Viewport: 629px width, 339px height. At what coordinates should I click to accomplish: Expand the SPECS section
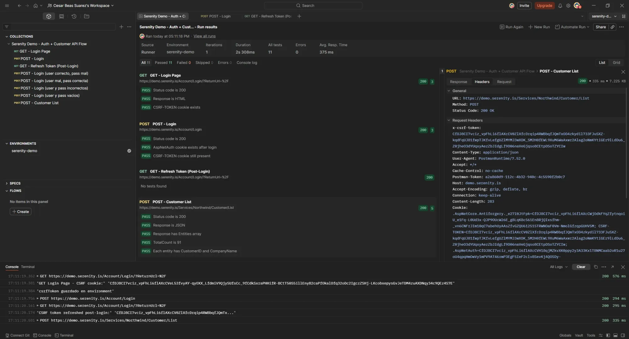[x=7, y=183]
